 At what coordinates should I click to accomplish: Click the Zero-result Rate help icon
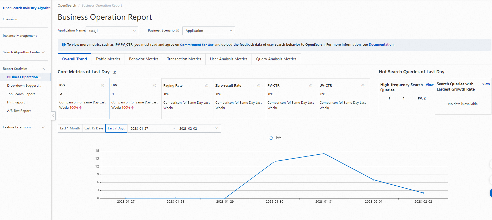[259, 86]
